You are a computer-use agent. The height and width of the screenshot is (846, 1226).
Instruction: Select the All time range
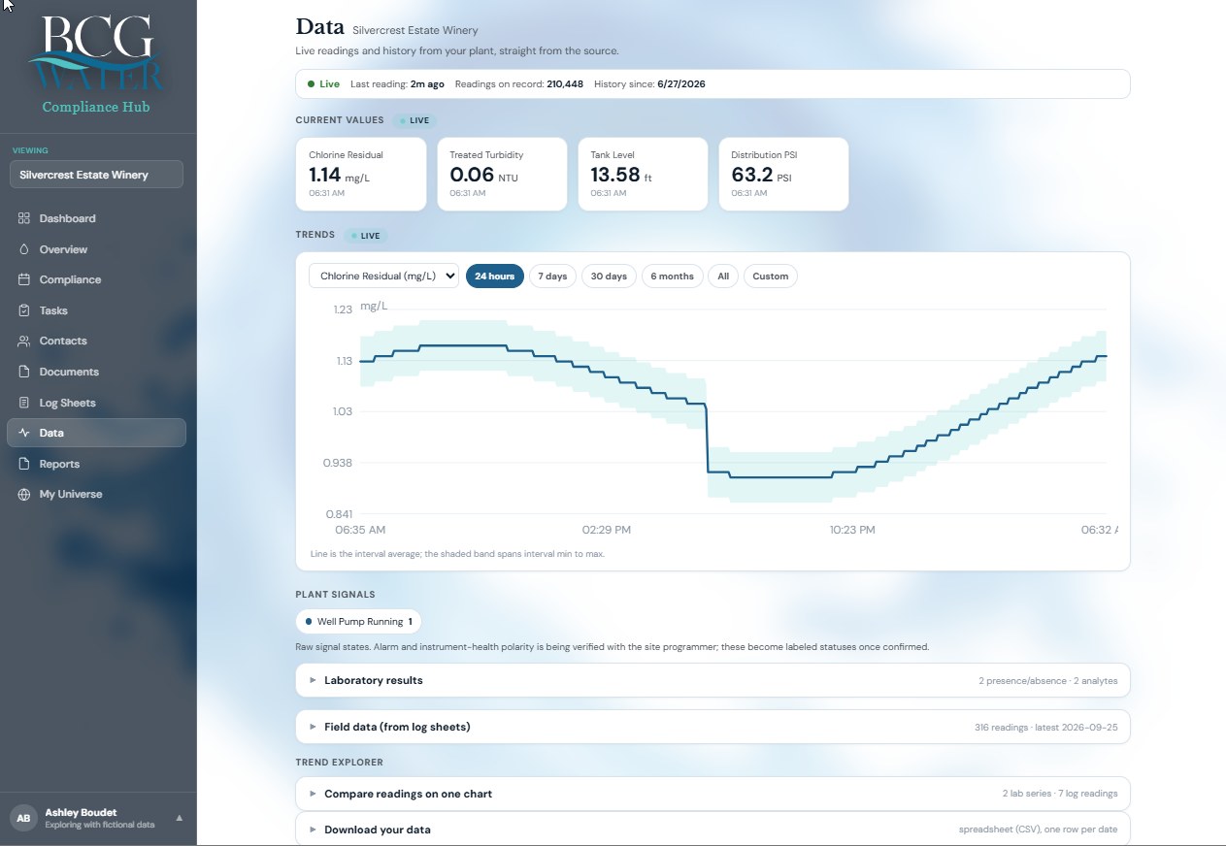click(x=723, y=277)
